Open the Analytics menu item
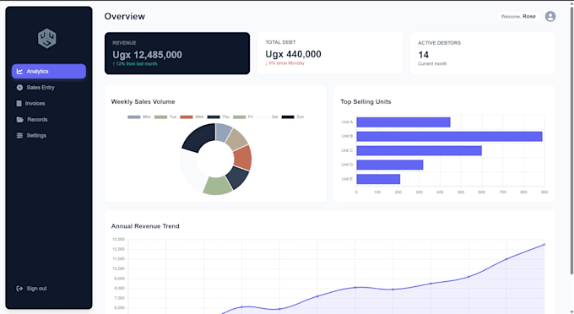The image size is (574, 314). pos(49,72)
